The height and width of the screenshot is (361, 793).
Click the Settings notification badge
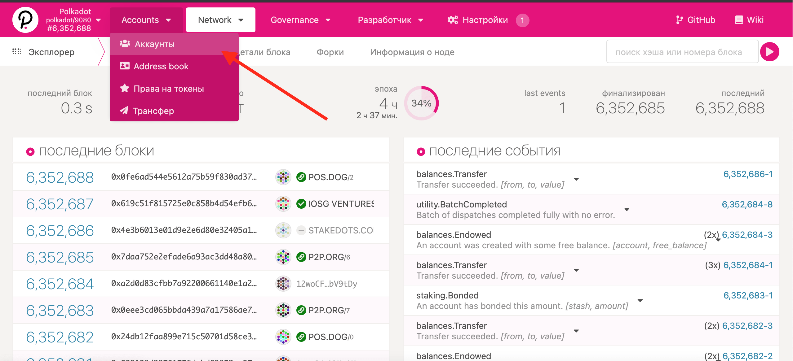pyautogui.click(x=522, y=20)
